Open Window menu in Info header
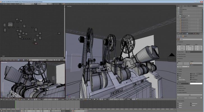 (x=13, y=4)
